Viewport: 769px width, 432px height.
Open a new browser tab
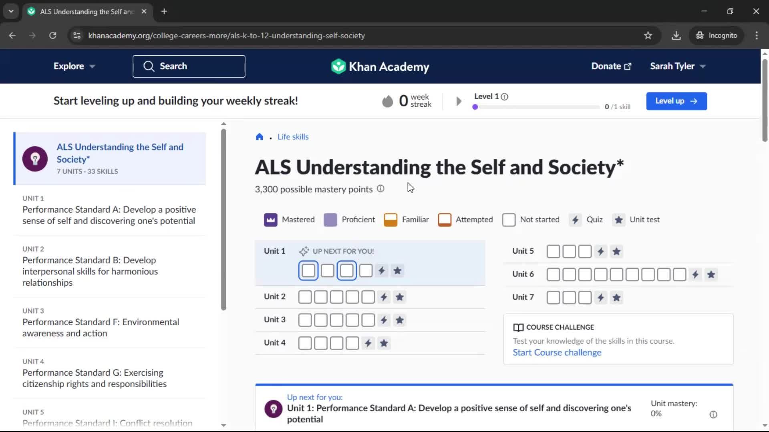point(164,12)
